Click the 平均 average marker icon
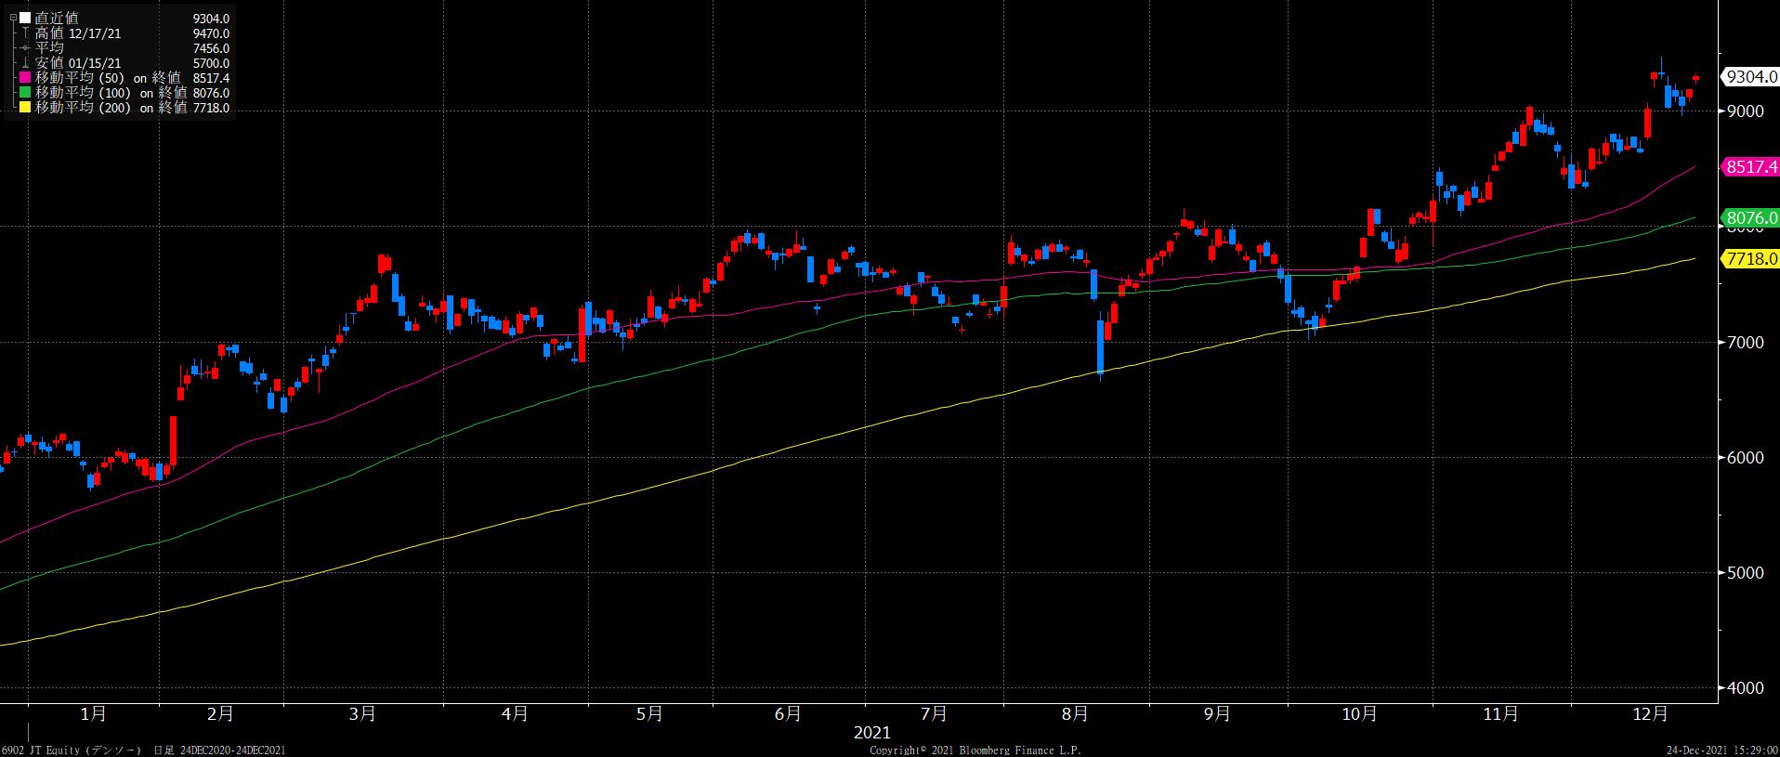1780x757 pixels. (25, 48)
